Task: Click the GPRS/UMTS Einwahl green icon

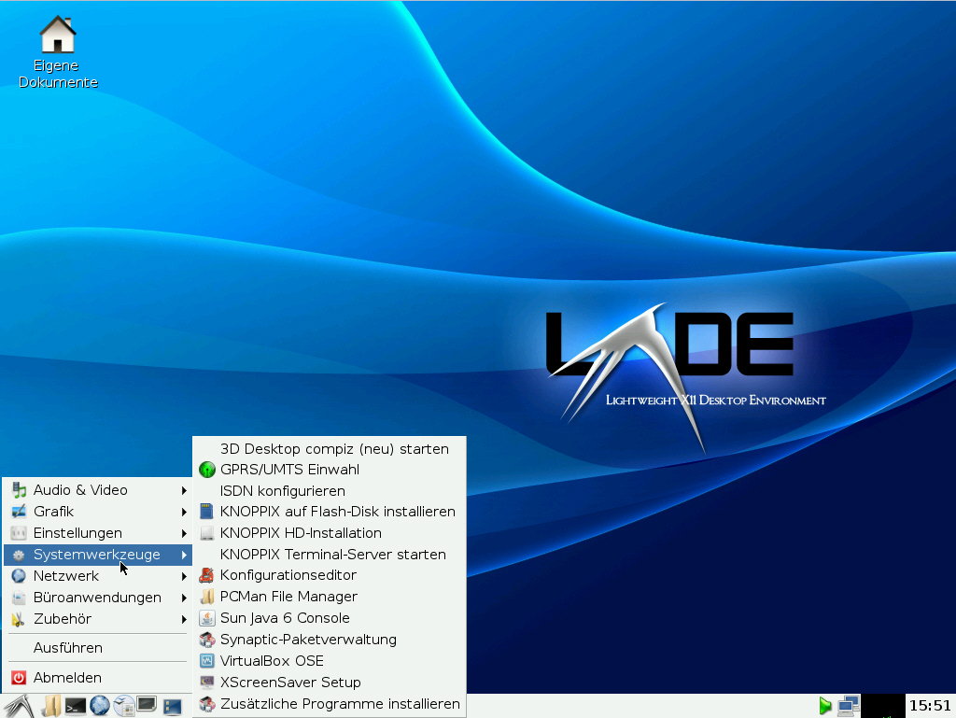Action: point(207,470)
